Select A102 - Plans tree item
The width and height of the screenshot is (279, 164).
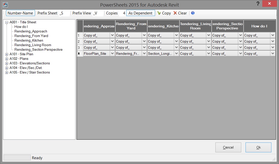(19, 59)
